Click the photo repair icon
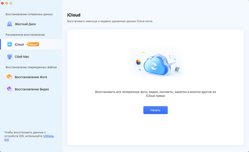 [9, 77]
